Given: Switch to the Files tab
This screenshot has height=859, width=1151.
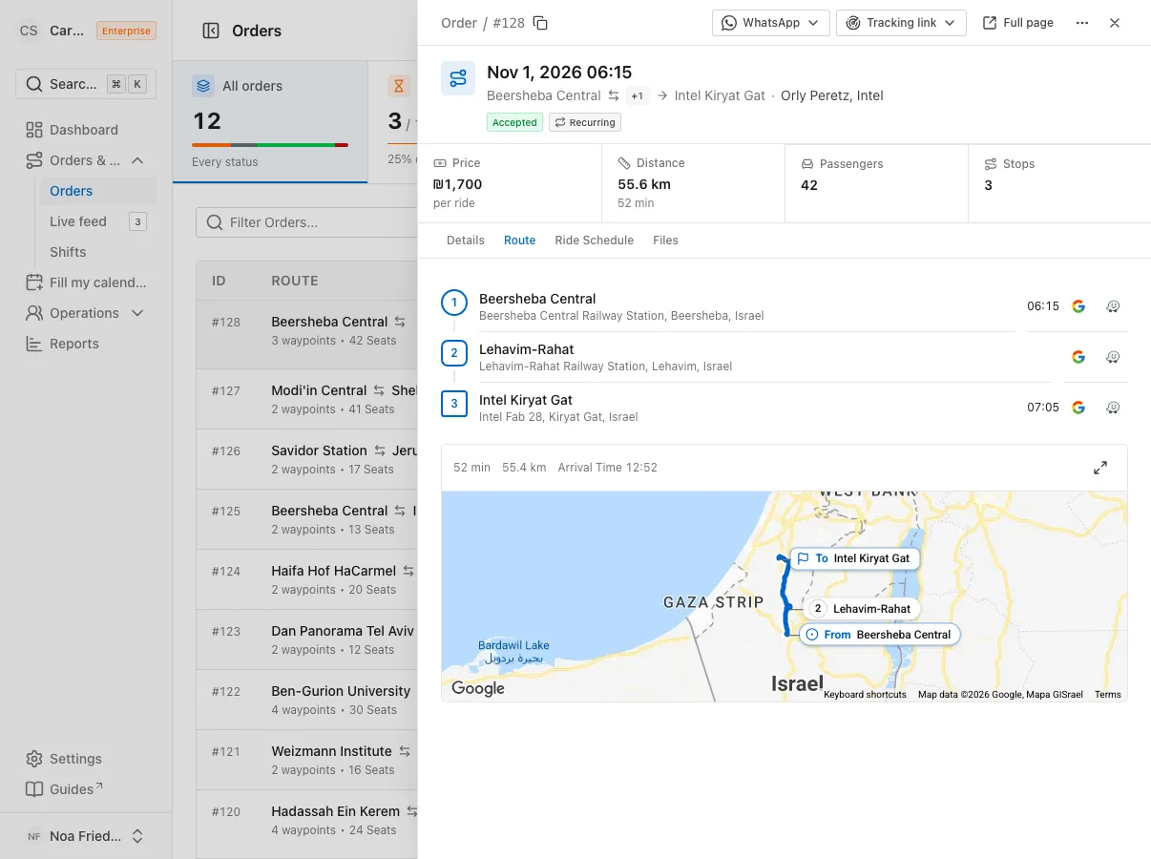Looking at the screenshot, I should 666,241.
